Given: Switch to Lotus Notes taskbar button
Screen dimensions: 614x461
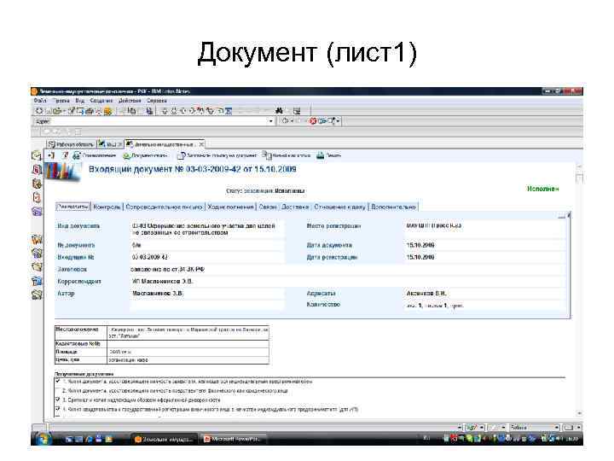Looking at the screenshot, I should [x=163, y=440].
